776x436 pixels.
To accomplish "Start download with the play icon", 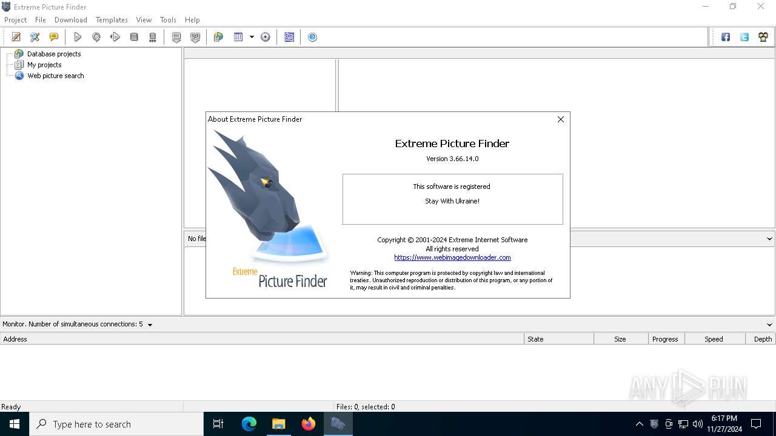I will tap(78, 37).
